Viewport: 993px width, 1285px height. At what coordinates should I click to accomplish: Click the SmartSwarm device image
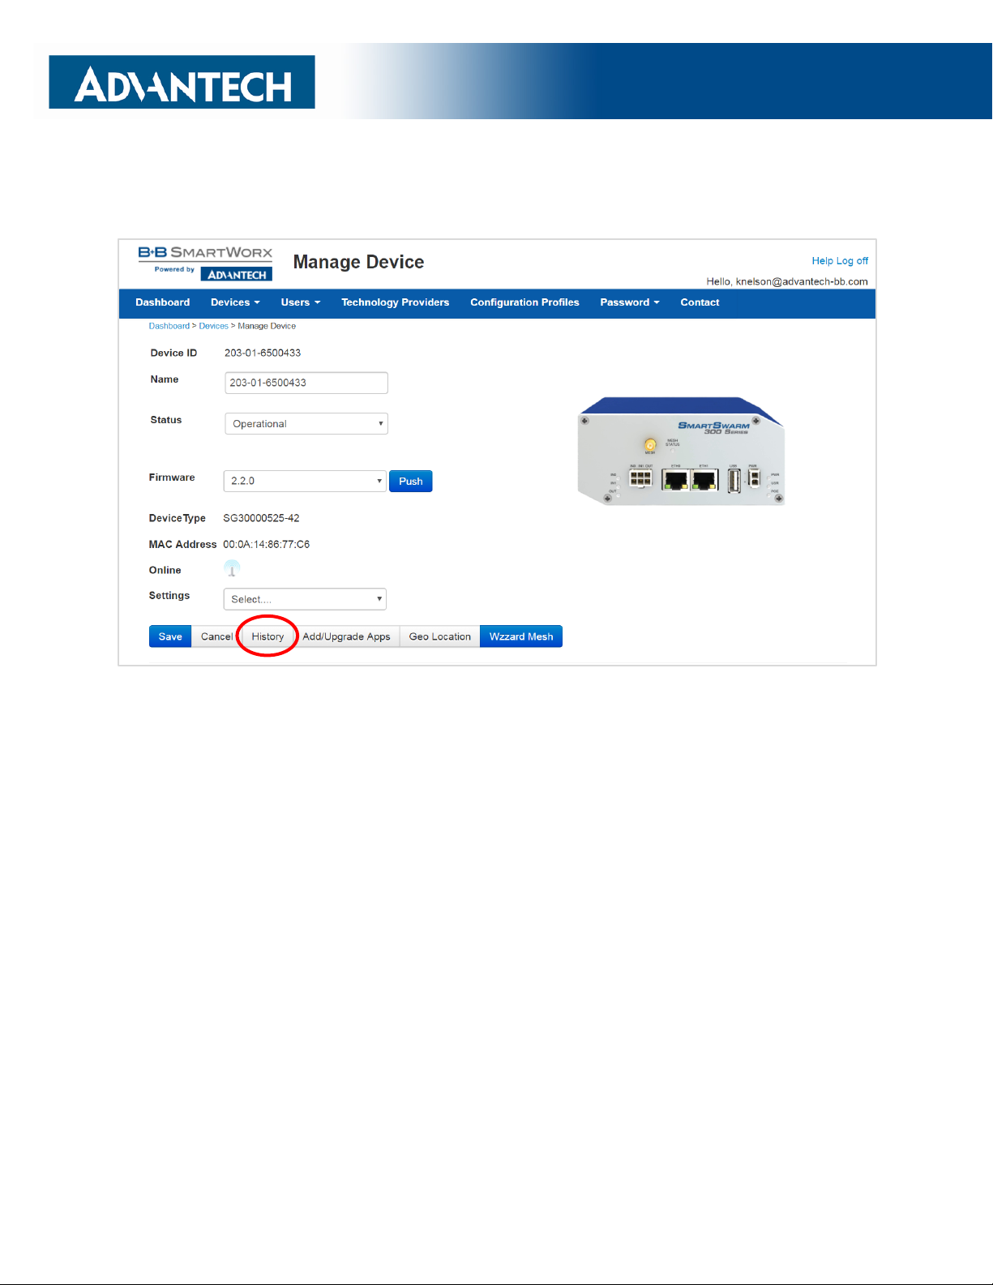[x=681, y=451]
